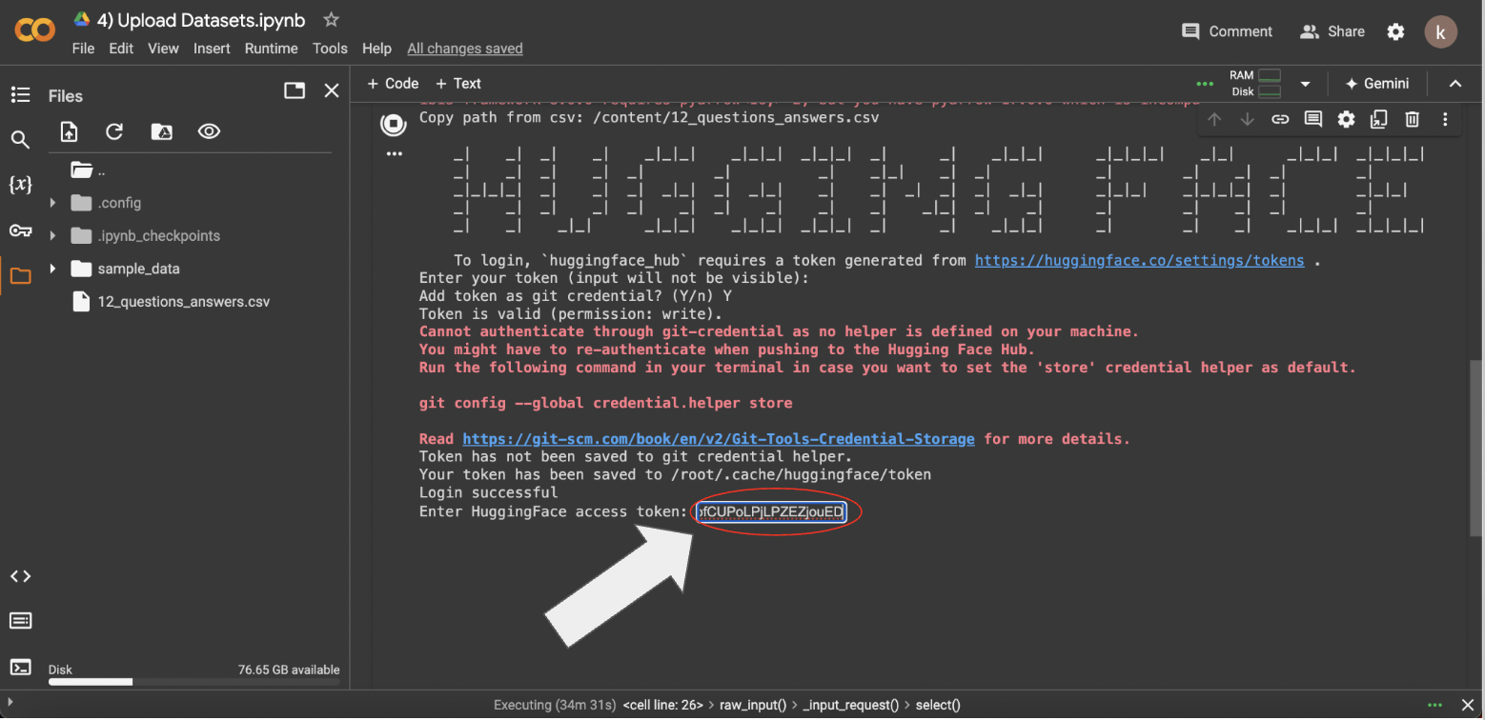Open the table of contents sidebar icon
Screen dimensions: 1485x720
pyautogui.click(x=20, y=94)
